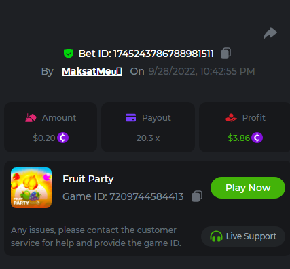Image resolution: width=290 pixels, height=269 pixels.
Task: Click the share arrow icon
Action: 270,33
